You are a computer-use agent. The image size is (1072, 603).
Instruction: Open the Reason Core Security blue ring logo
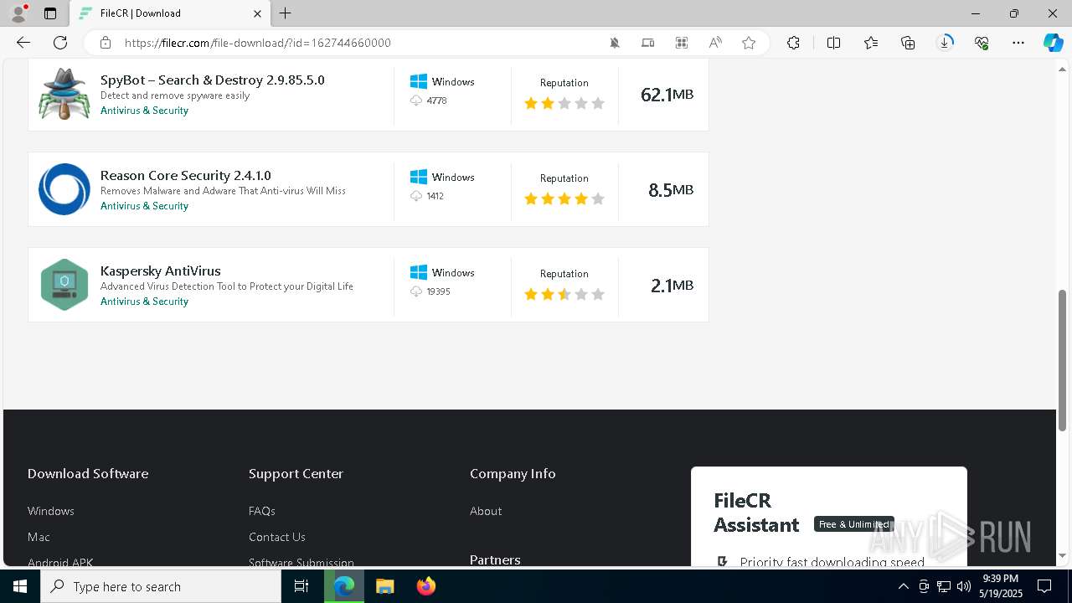[64, 189]
